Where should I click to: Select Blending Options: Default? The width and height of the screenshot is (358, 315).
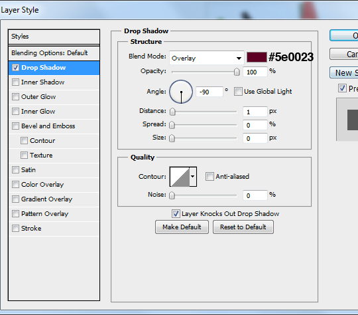click(x=54, y=53)
